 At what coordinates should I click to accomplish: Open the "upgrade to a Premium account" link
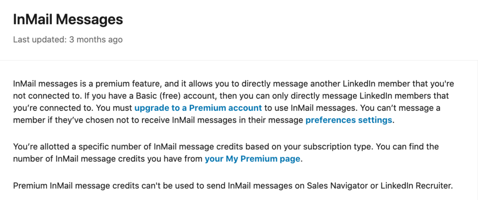point(198,108)
